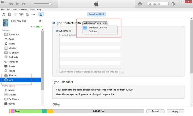The image size is (193, 116).
Task: Open the File menu
Action: (3, 10)
